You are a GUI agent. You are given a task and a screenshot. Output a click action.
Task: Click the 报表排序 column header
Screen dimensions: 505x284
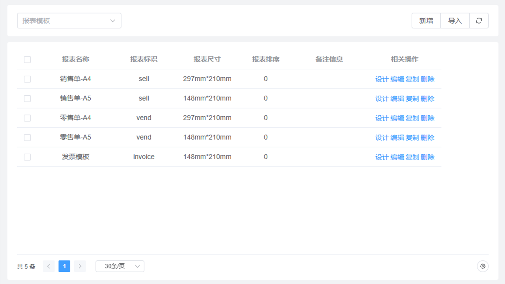[x=265, y=59]
